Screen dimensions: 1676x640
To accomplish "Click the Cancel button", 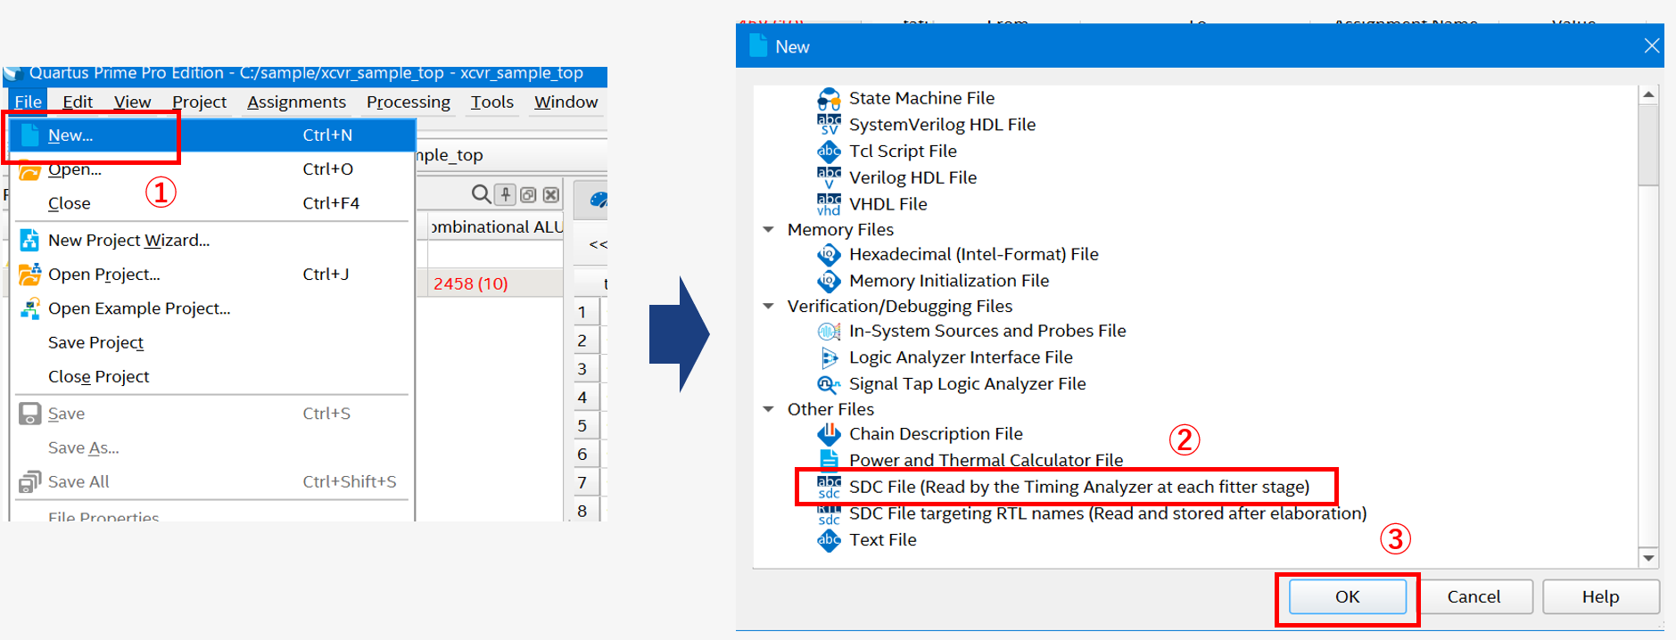I will point(1474,596).
